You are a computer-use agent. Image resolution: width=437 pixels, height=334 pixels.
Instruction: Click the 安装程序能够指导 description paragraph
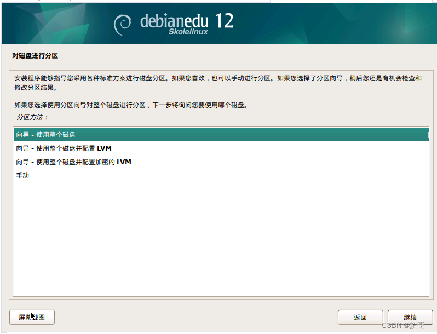[x=218, y=83]
